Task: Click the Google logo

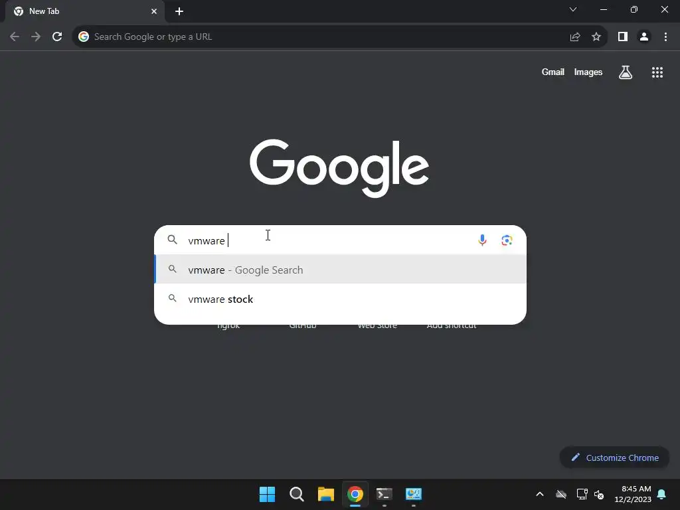Action: click(339, 168)
